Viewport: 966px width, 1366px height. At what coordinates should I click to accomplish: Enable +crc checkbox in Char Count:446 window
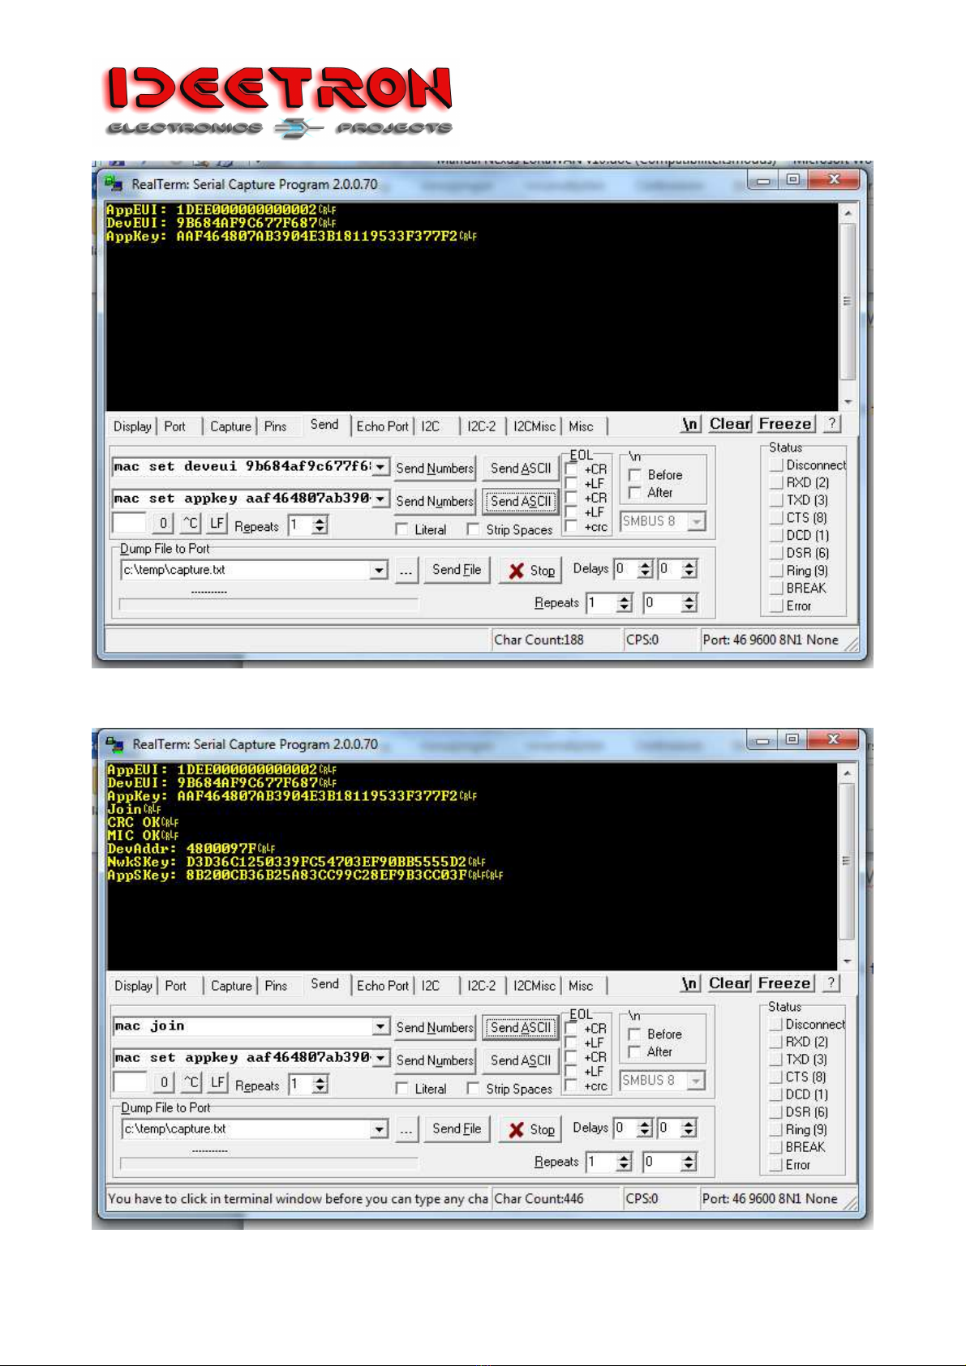coord(572,1086)
